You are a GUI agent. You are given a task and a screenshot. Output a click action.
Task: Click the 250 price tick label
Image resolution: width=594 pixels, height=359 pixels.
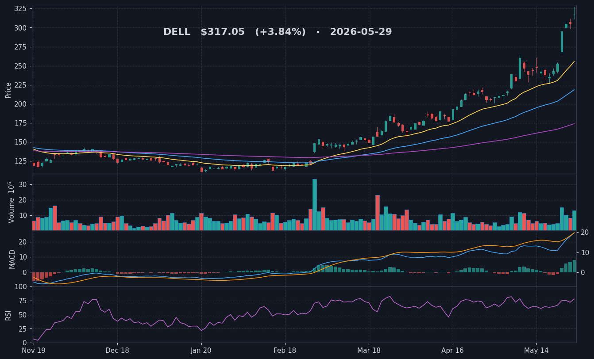[x=20, y=66]
